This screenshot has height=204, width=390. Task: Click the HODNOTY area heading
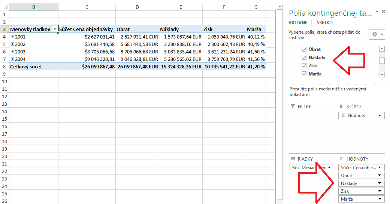click(357, 159)
